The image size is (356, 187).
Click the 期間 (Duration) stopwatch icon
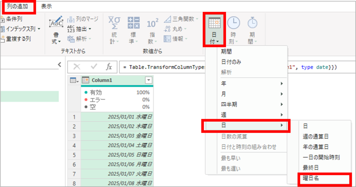click(x=252, y=24)
